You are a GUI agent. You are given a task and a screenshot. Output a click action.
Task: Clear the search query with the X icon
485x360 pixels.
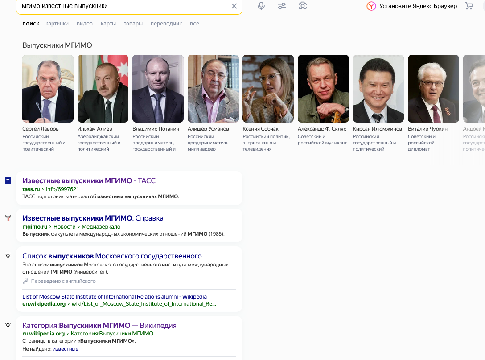pos(234,6)
